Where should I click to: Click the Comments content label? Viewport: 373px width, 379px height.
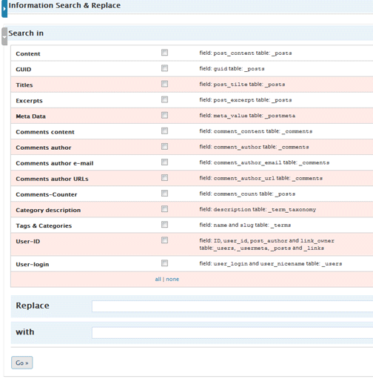pyautogui.click(x=45, y=132)
